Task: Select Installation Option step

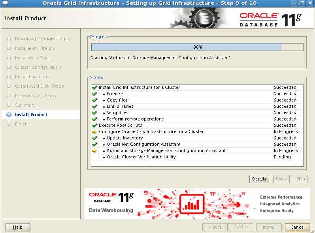Action: pos(34,48)
